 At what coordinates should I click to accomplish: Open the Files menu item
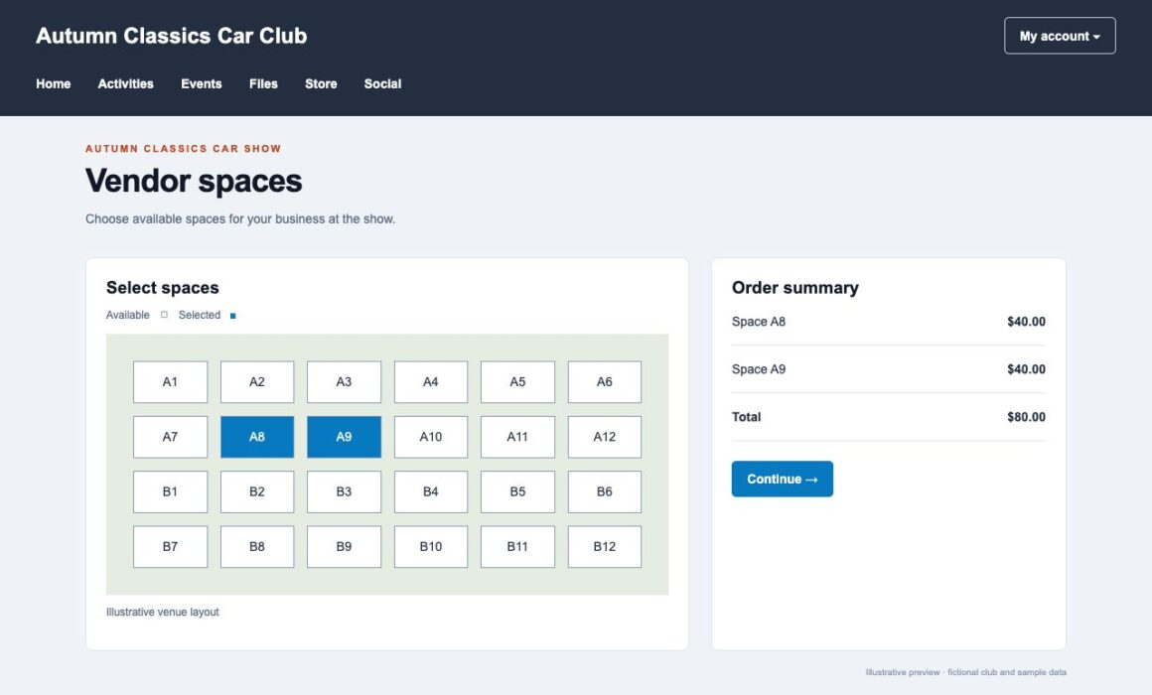263,83
